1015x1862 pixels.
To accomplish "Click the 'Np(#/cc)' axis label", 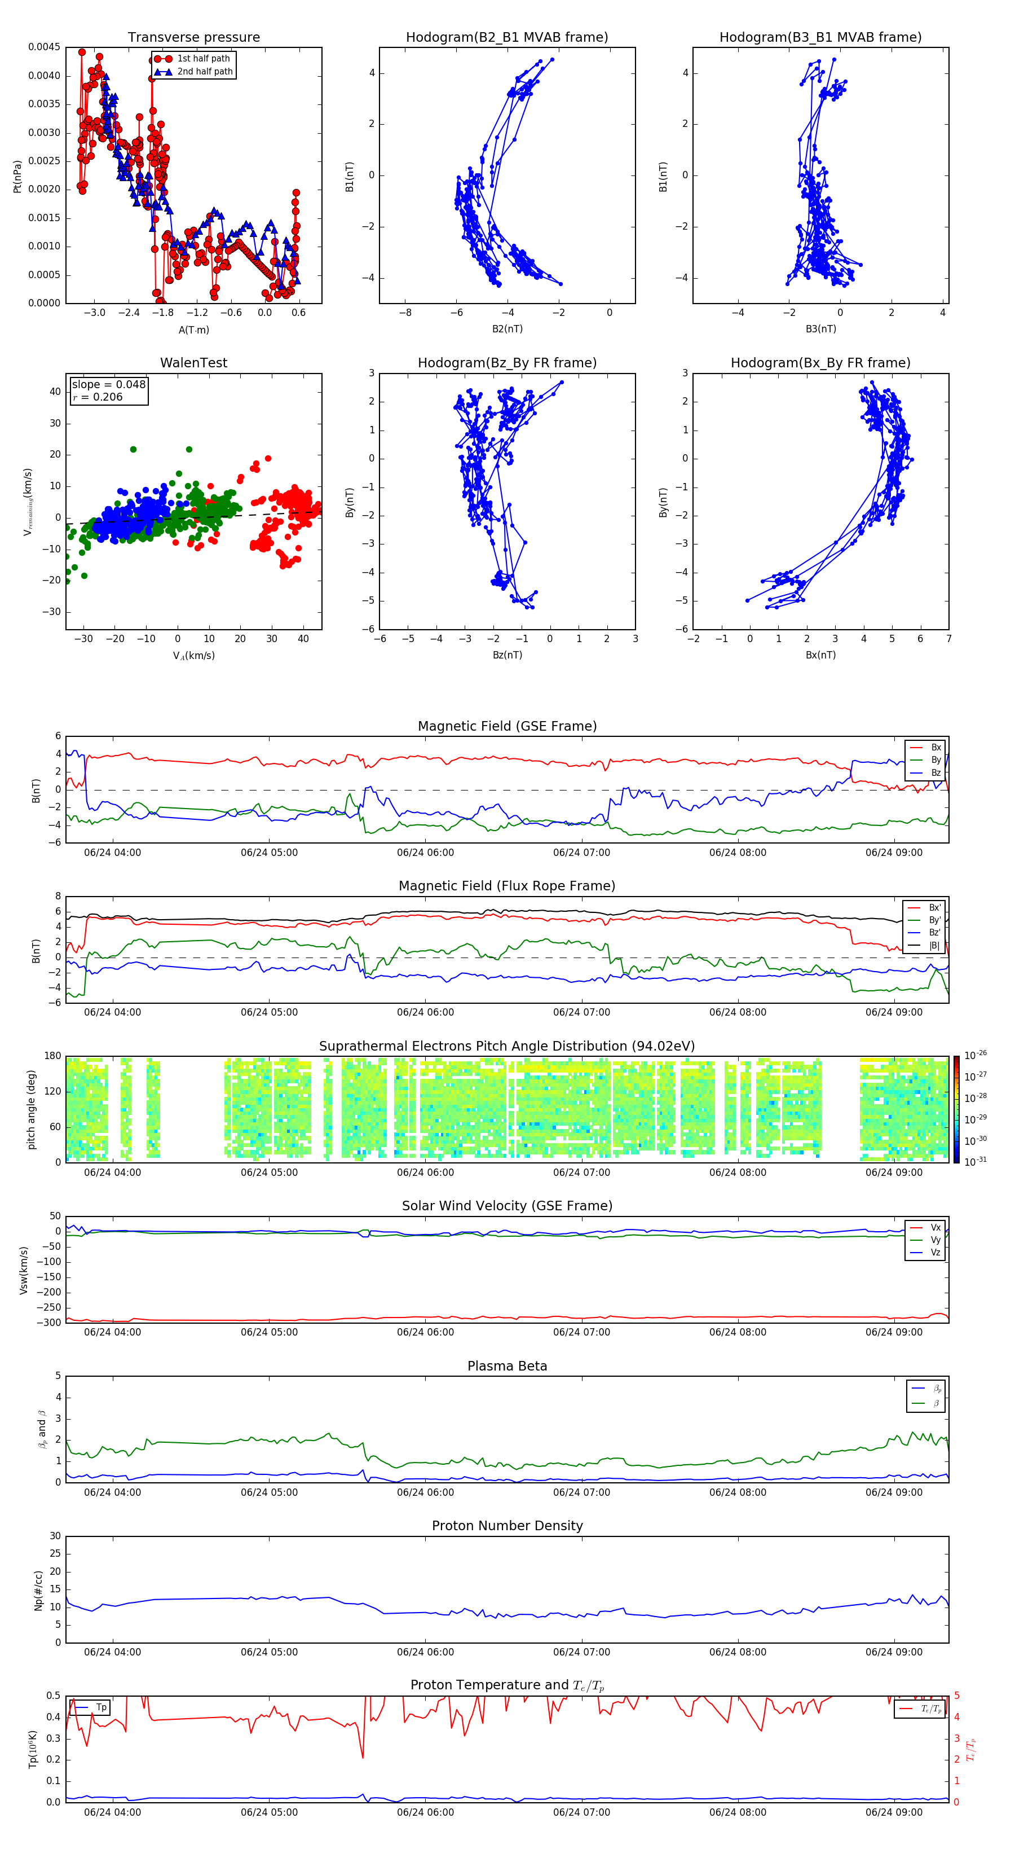I will [x=38, y=1590].
